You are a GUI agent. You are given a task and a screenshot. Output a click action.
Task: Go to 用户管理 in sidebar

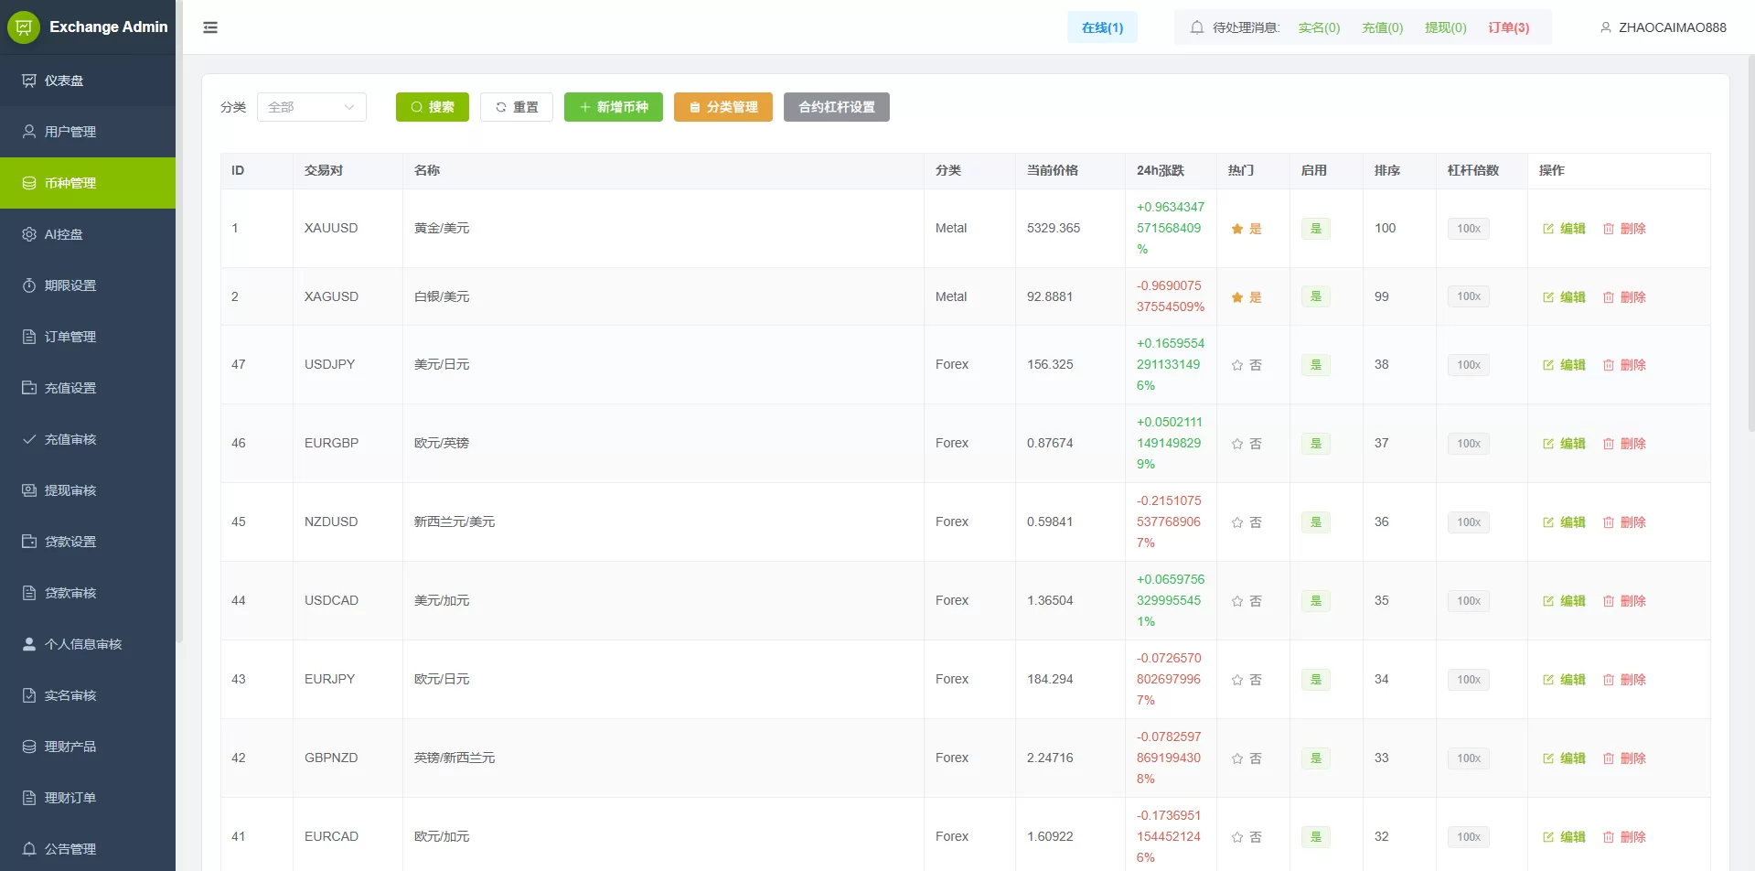click(x=70, y=132)
